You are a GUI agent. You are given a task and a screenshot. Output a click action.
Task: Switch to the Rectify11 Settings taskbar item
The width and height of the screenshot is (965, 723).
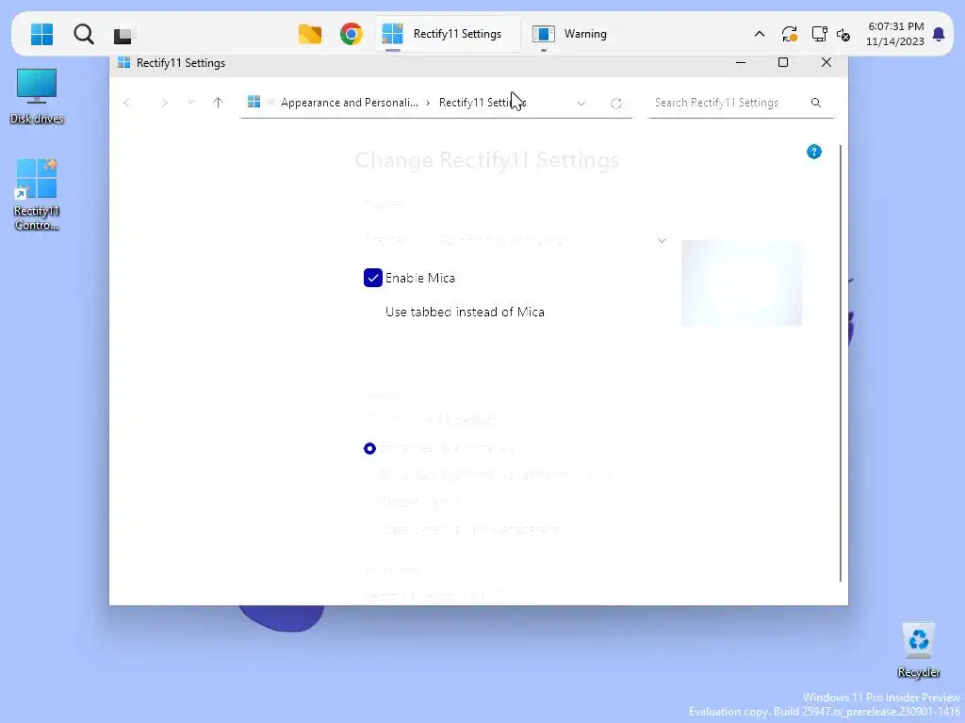tap(447, 34)
